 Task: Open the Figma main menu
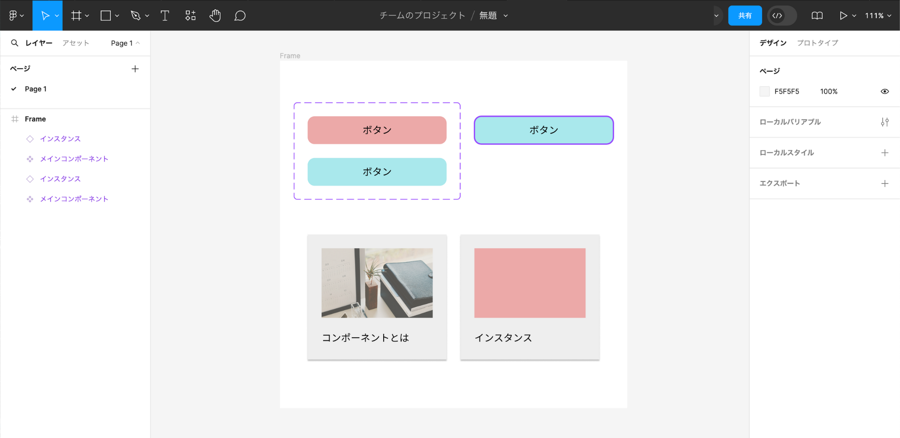coord(16,15)
